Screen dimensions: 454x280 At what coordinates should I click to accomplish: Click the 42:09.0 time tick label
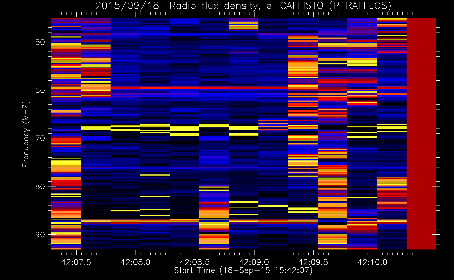pos(254,262)
